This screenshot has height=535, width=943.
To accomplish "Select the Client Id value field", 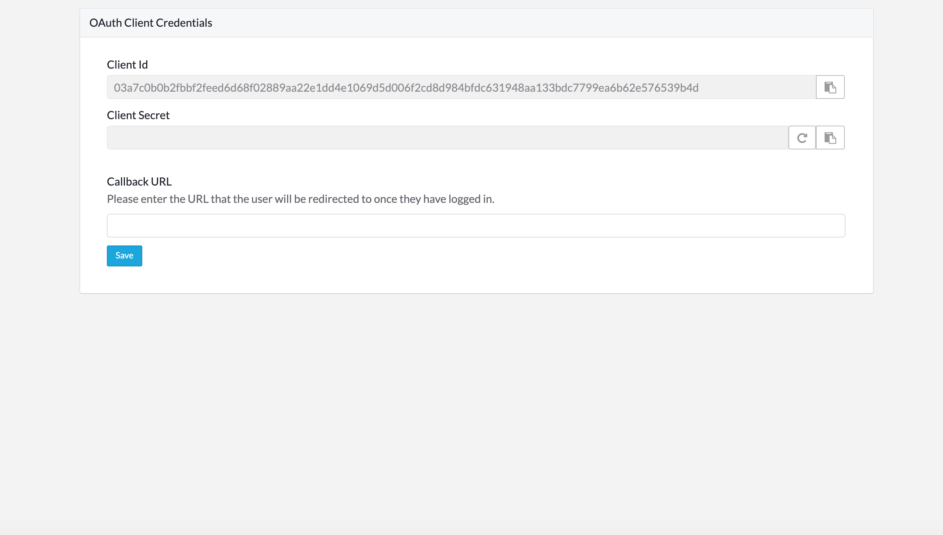I will click(x=461, y=87).
